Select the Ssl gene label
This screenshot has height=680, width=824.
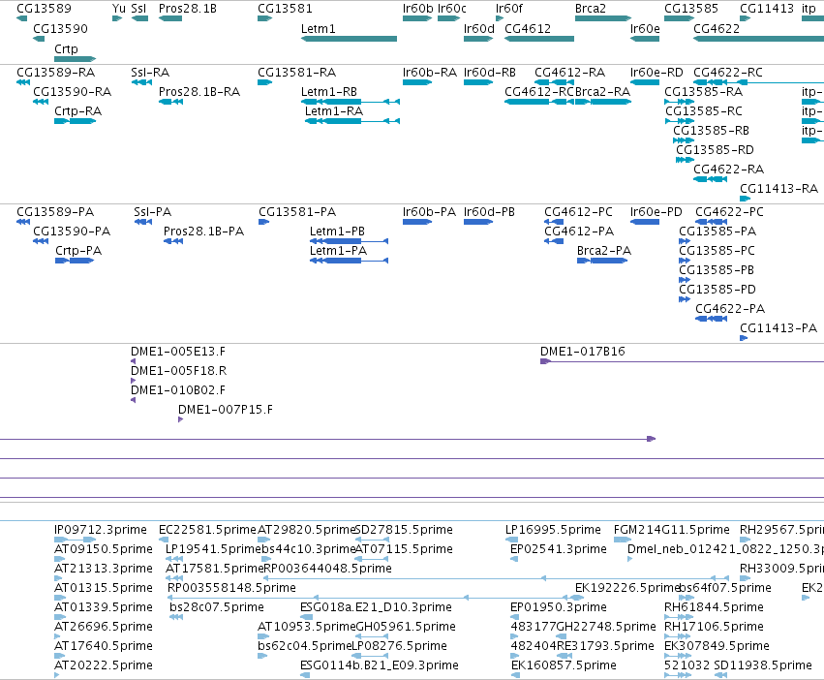[138, 9]
